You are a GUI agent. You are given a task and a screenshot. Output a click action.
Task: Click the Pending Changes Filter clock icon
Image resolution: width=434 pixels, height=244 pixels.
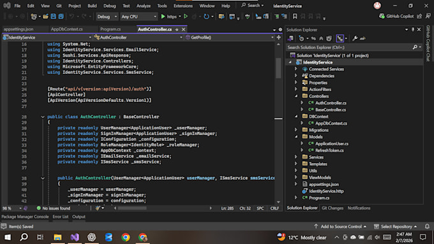(x=301, y=38)
